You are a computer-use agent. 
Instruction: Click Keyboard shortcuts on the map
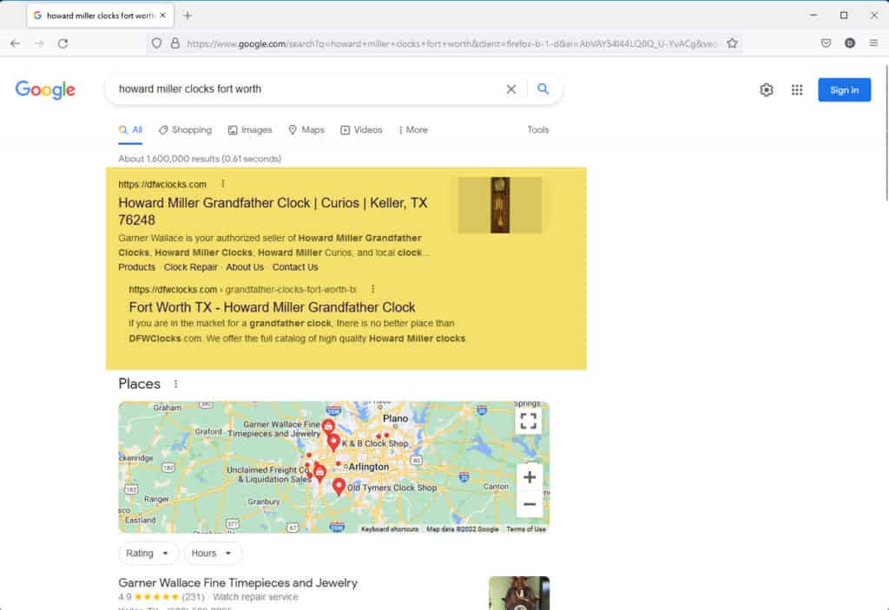point(390,529)
